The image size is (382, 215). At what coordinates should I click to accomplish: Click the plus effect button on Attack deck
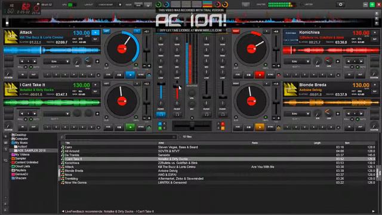point(97,62)
